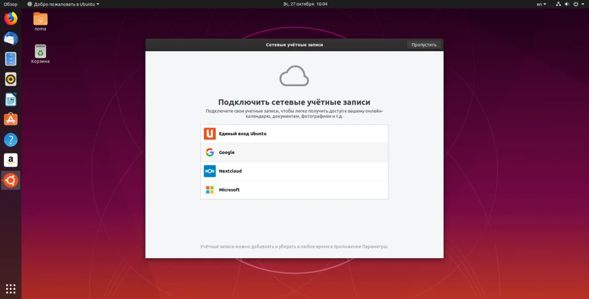Show applications grid button
The image size is (589, 299).
[10, 289]
